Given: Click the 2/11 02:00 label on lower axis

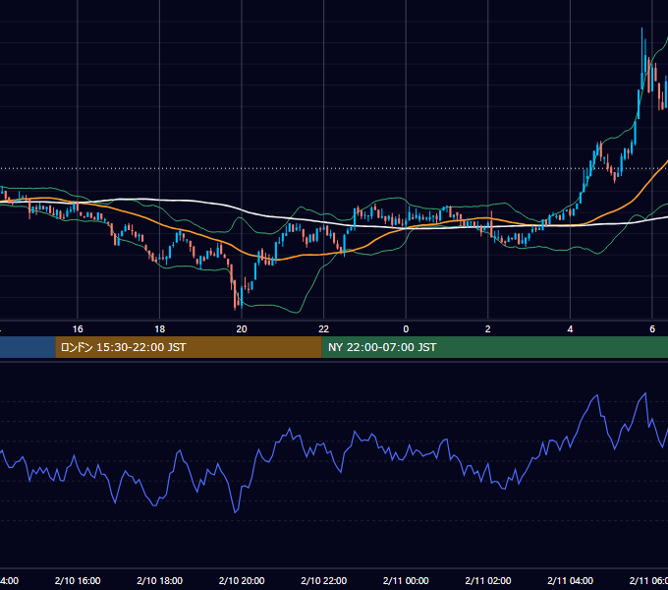Looking at the screenshot, I should (488, 580).
